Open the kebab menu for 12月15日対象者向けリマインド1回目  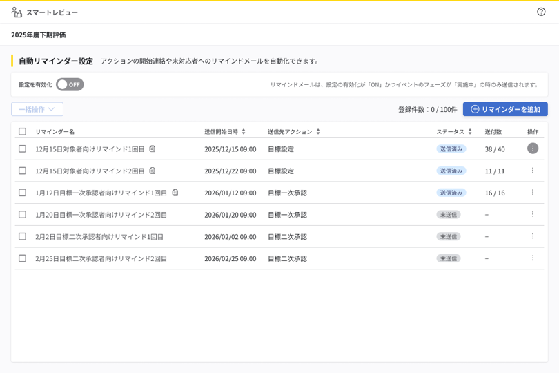tap(533, 149)
